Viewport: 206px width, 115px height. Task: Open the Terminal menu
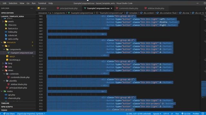pos(42,3)
